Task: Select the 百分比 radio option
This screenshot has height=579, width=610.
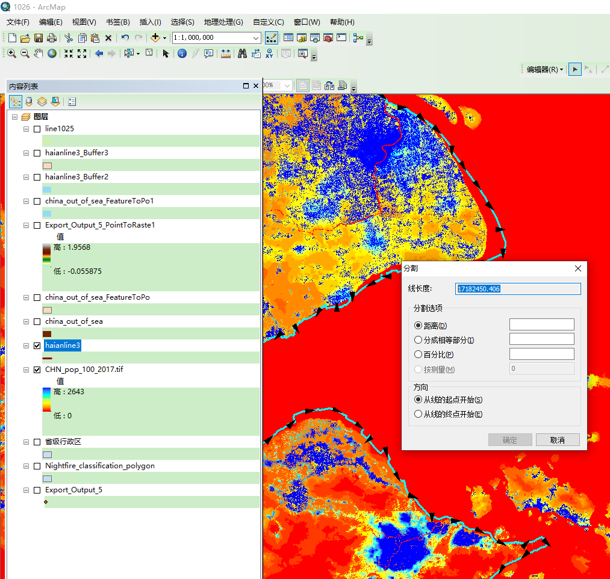Action: pos(418,355)
